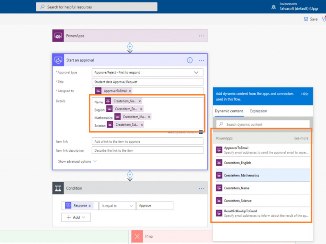This screenshot has height=244, width=326.
Task: Click See more in PowerApps section
Action: 301,138
